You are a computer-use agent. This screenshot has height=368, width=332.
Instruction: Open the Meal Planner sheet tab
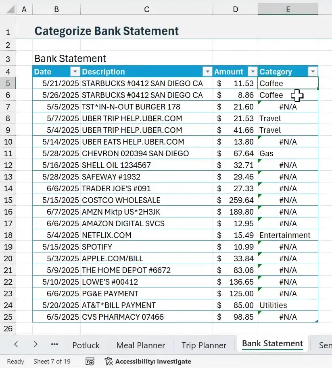coord(140,345)
